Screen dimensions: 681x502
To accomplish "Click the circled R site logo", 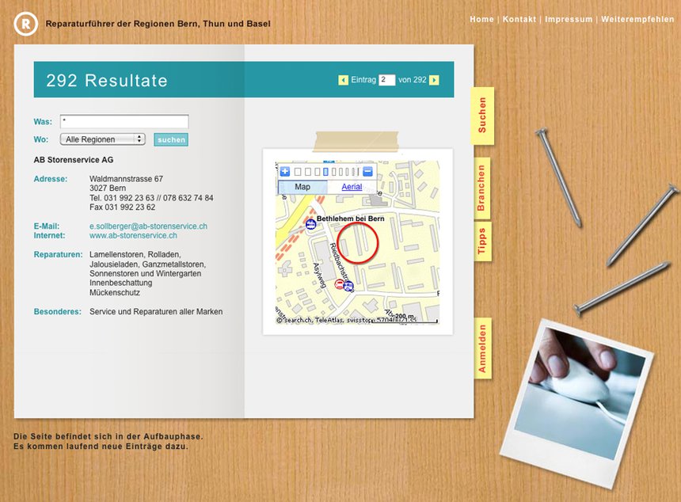I will (25, 24).
